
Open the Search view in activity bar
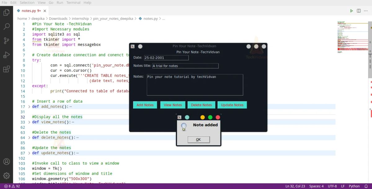pyautogui.click(x=6, y=26)
